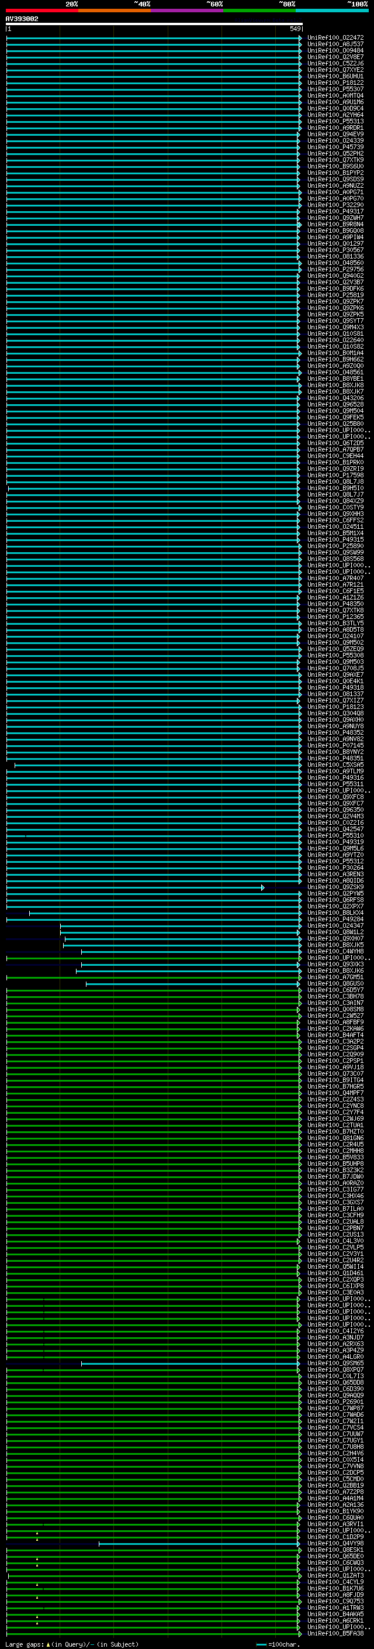This screenshot has width=374, height=1649.
Task: Open hit UniRef100_P18122
Action: (335, 82)
